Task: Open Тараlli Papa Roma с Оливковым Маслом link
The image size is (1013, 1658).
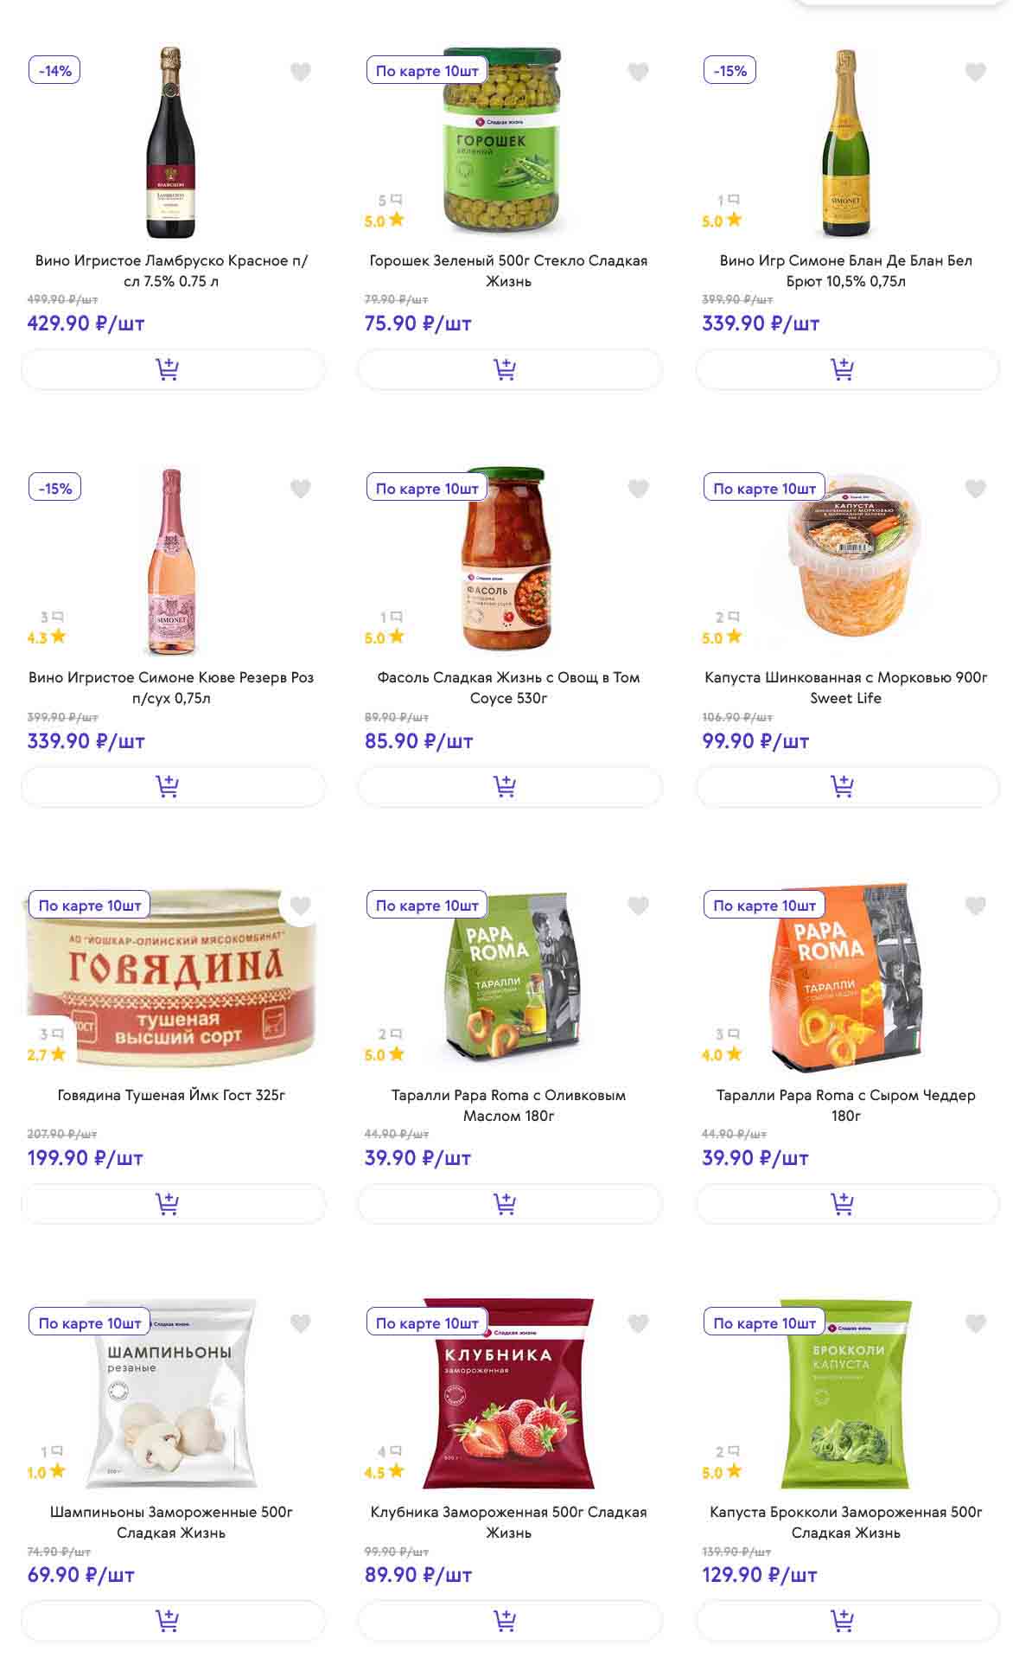Action: pos(508,1105)
